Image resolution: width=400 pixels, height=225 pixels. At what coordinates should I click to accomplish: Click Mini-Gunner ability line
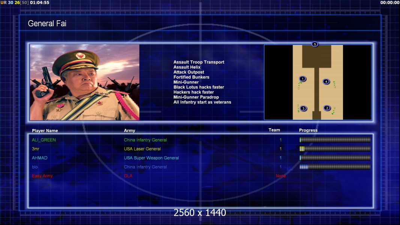coord(186,82)
